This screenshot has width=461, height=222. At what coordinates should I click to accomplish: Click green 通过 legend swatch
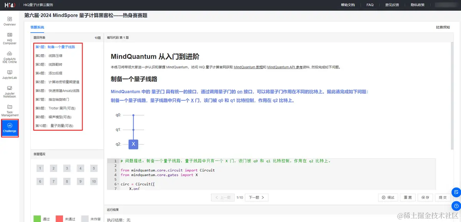pos(37,219)
